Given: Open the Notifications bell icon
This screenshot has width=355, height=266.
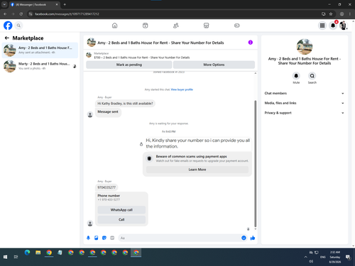Looking at the screenshot, I should point(333,26).
